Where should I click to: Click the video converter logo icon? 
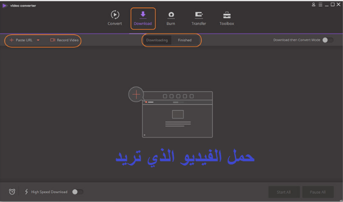(4, 6)
